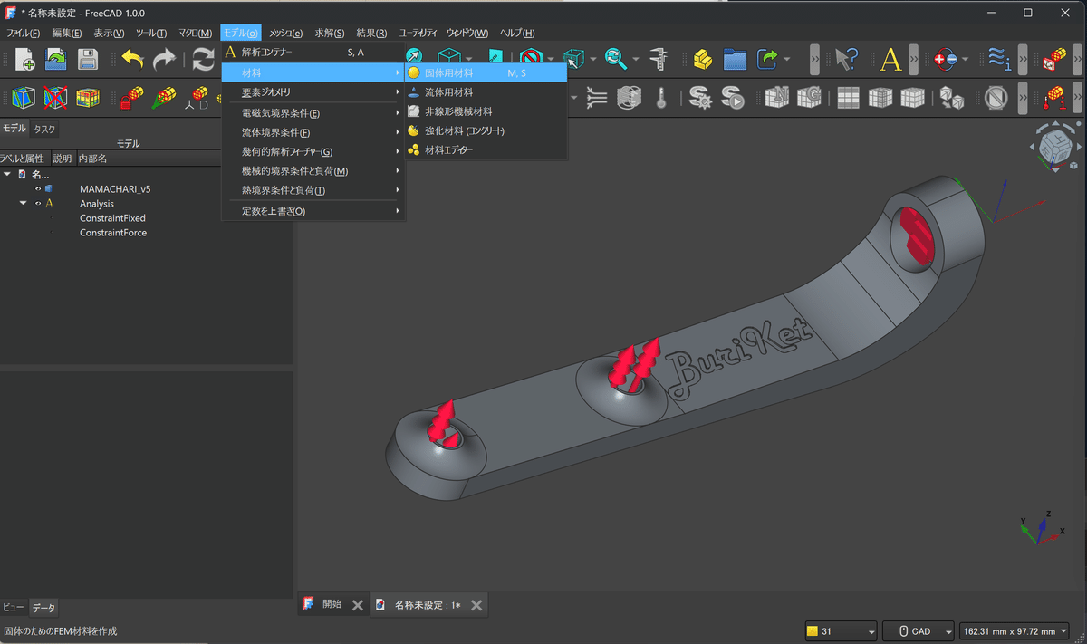Undo the last action
Screen dimensions: 1087x644
click(133, 60)
